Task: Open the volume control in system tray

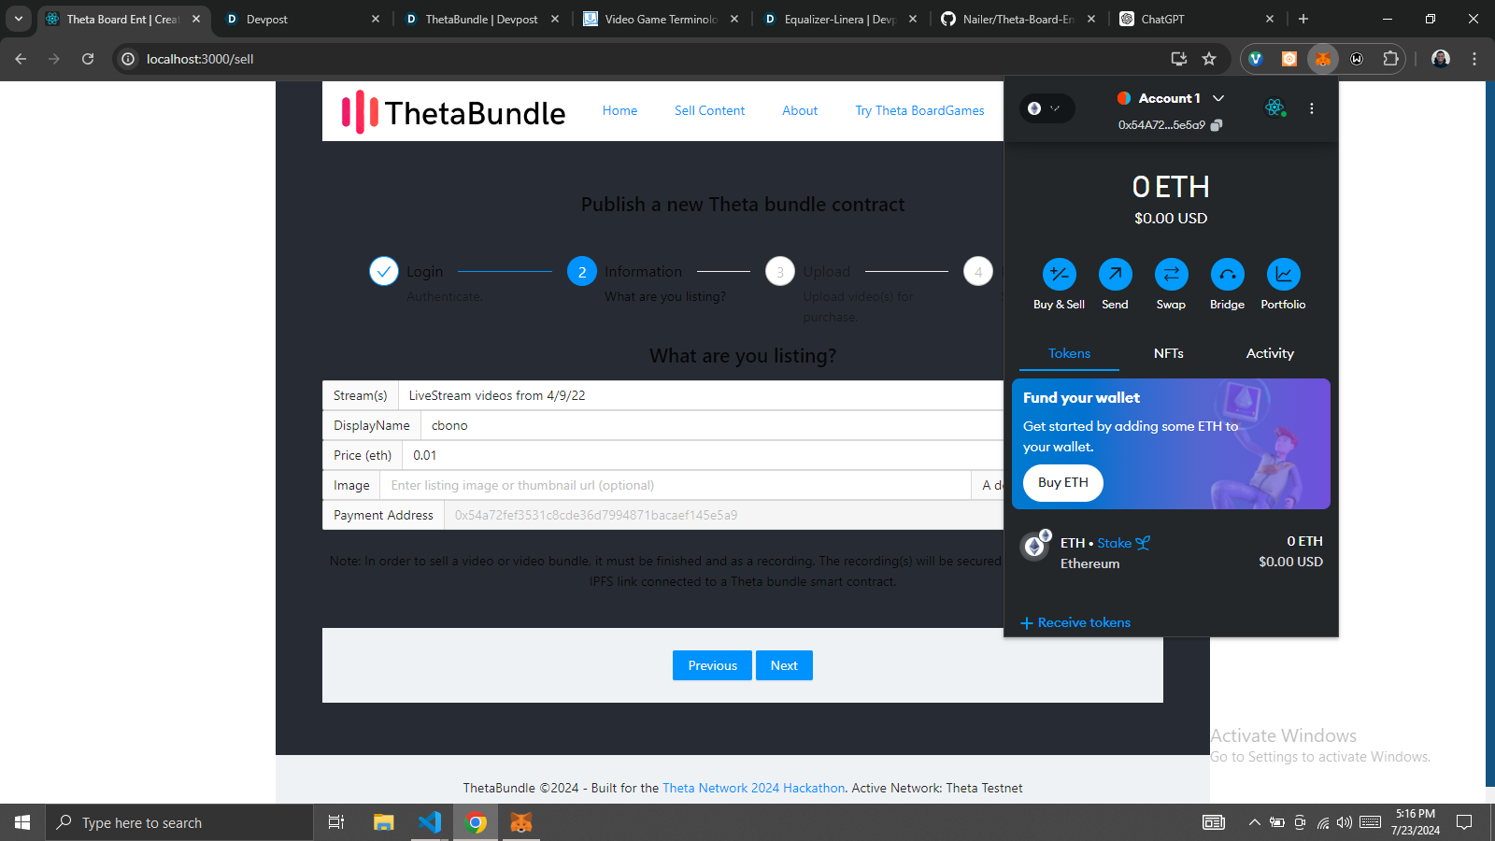Action: (x=1345, y=822)
